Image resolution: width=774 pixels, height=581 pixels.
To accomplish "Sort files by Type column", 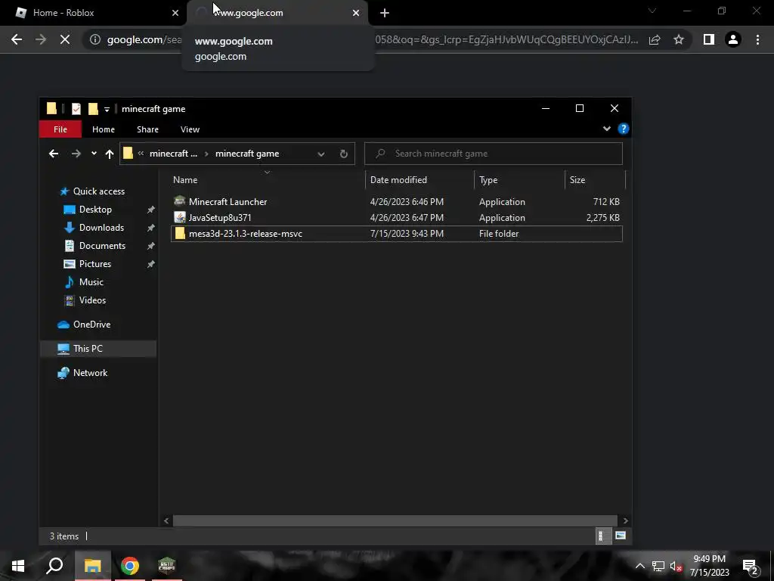I will (519, 180).
